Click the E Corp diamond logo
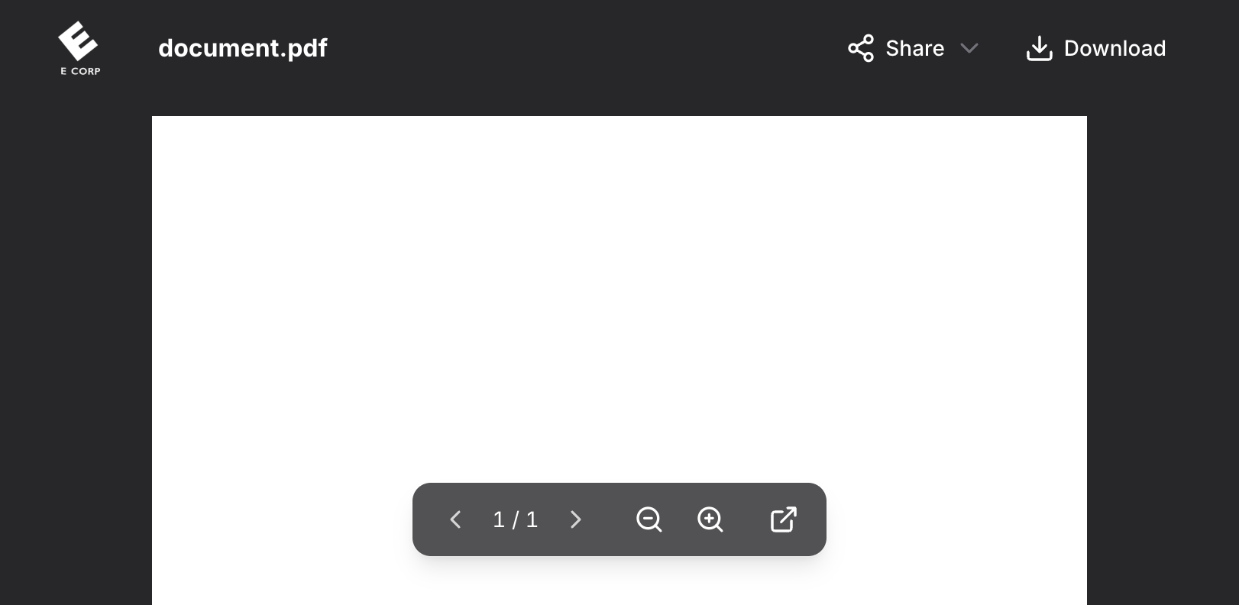Screen dimensions: 1239x605 78,41
